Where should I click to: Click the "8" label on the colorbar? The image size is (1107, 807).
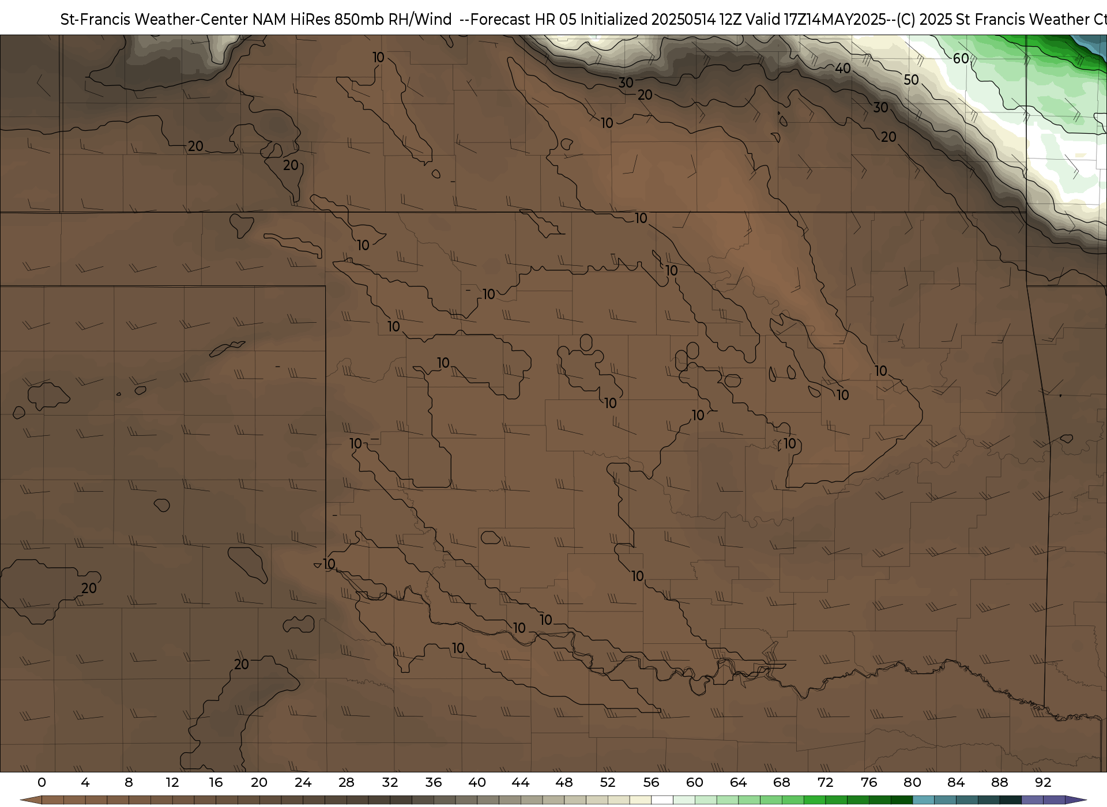click(129, 782)
